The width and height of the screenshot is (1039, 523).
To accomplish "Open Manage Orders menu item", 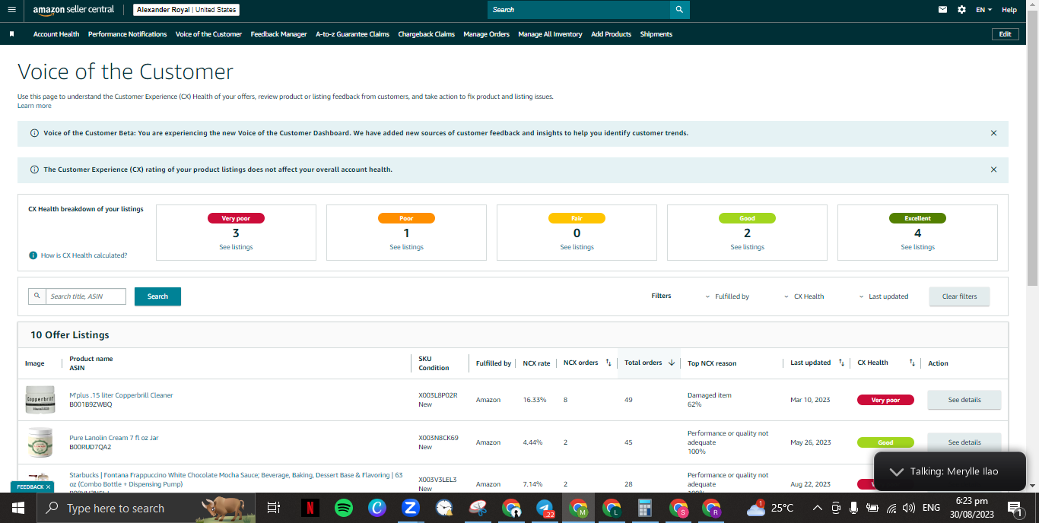I will click(486, 34).
